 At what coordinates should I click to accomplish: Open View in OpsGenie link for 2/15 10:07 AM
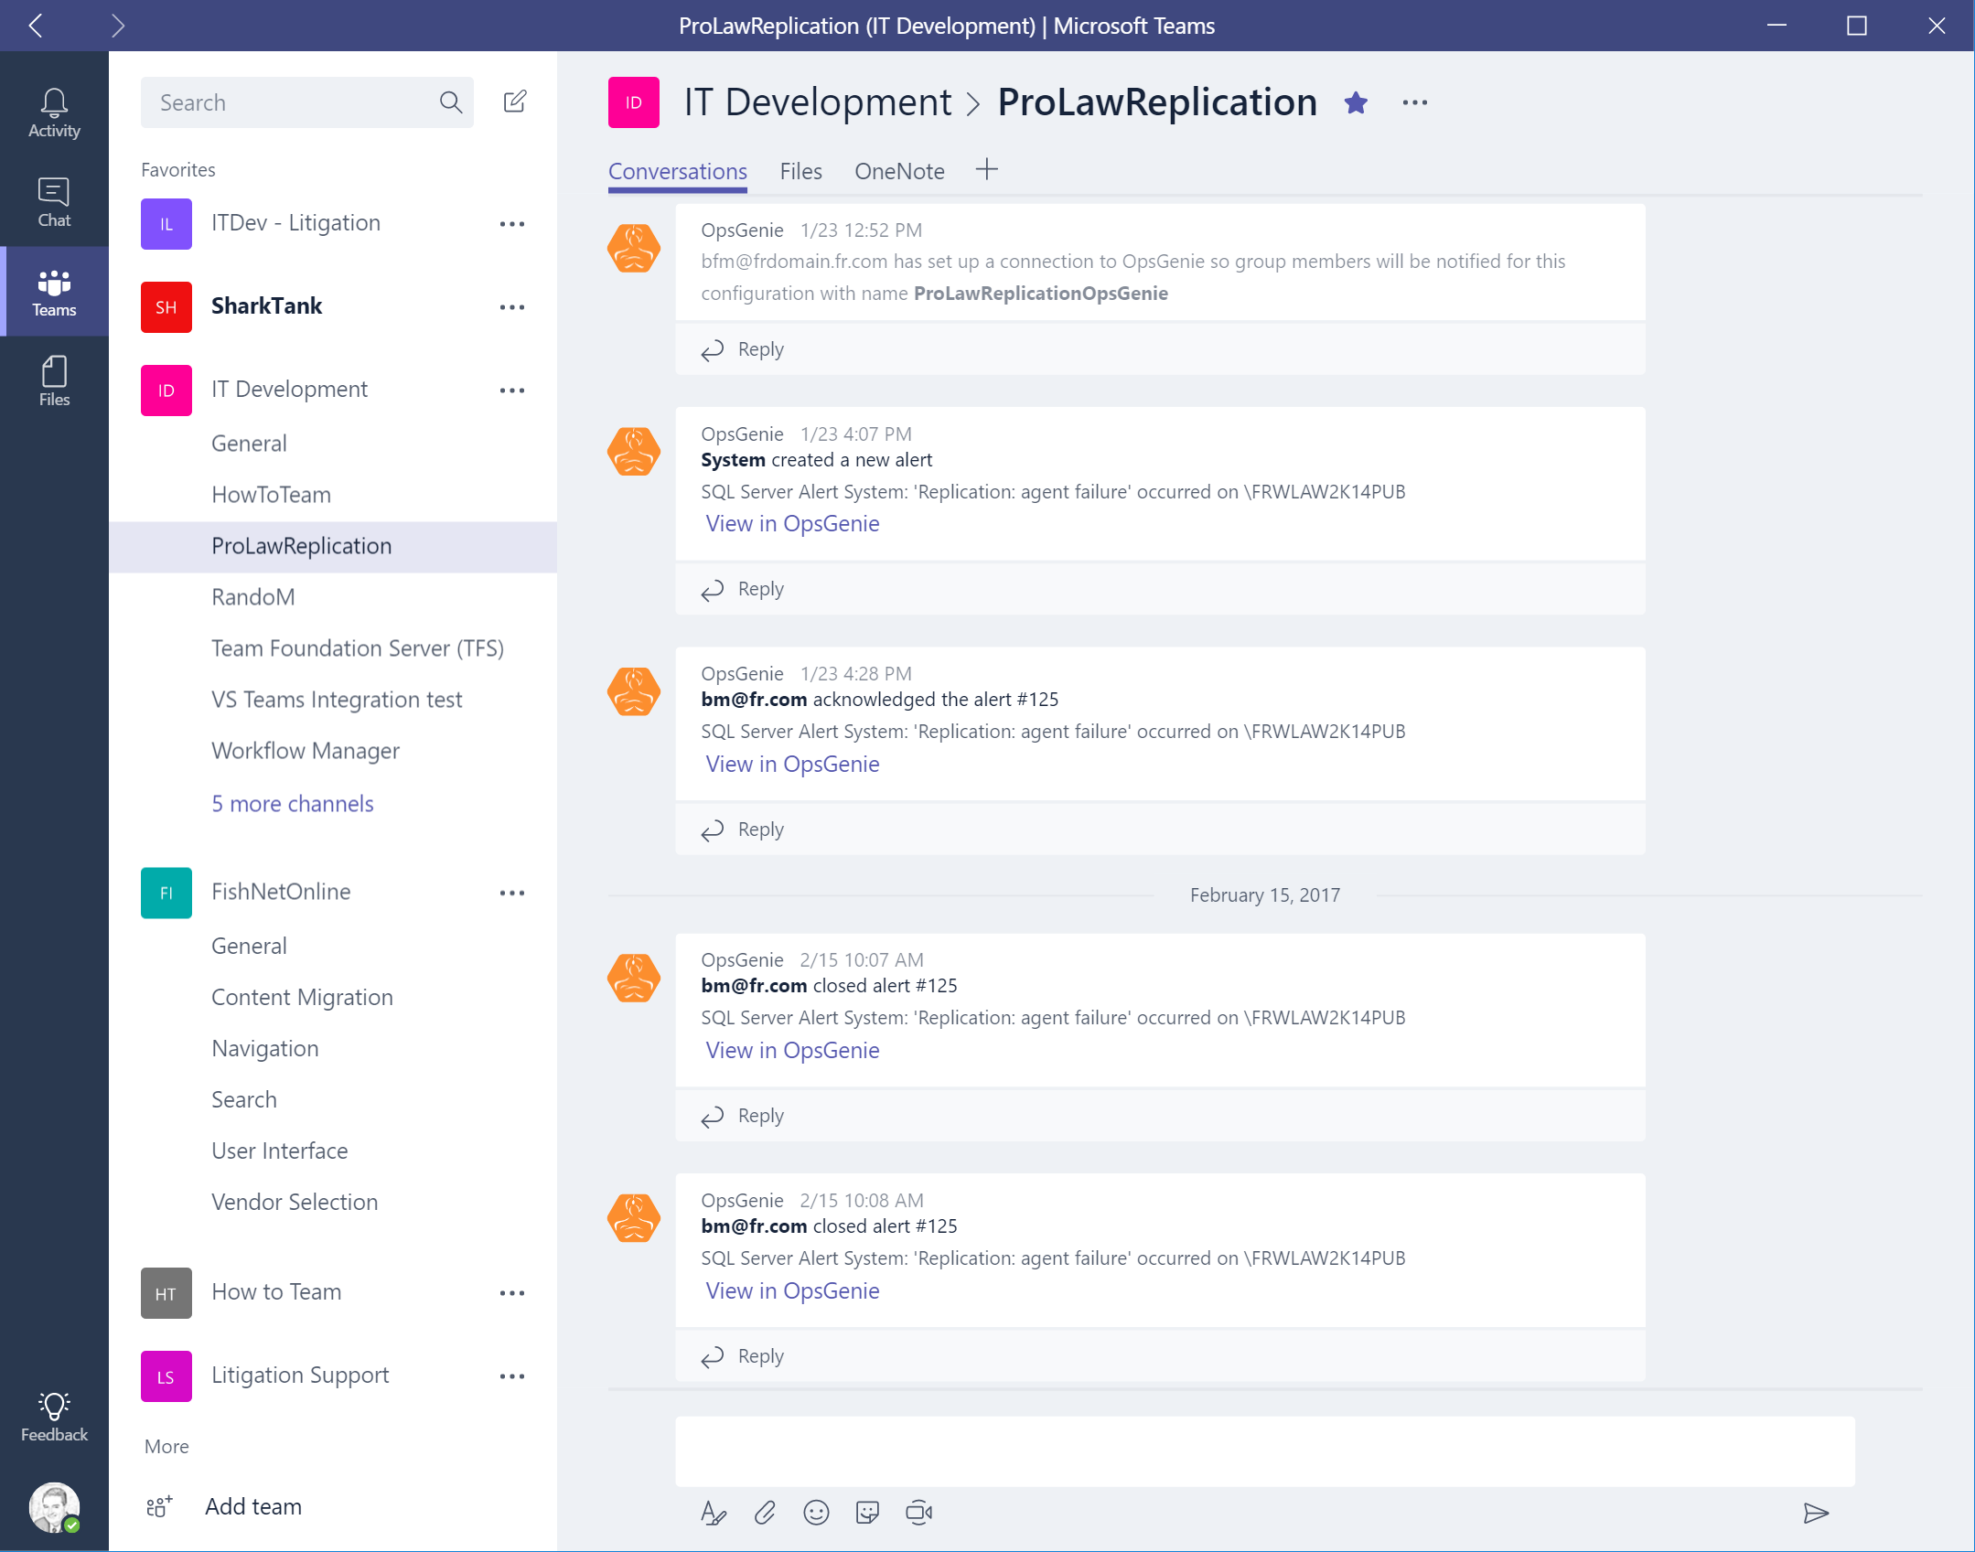click(792, 1050)
